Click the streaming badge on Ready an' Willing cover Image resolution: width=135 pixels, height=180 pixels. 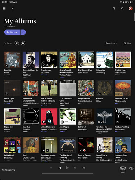point(117,122)
